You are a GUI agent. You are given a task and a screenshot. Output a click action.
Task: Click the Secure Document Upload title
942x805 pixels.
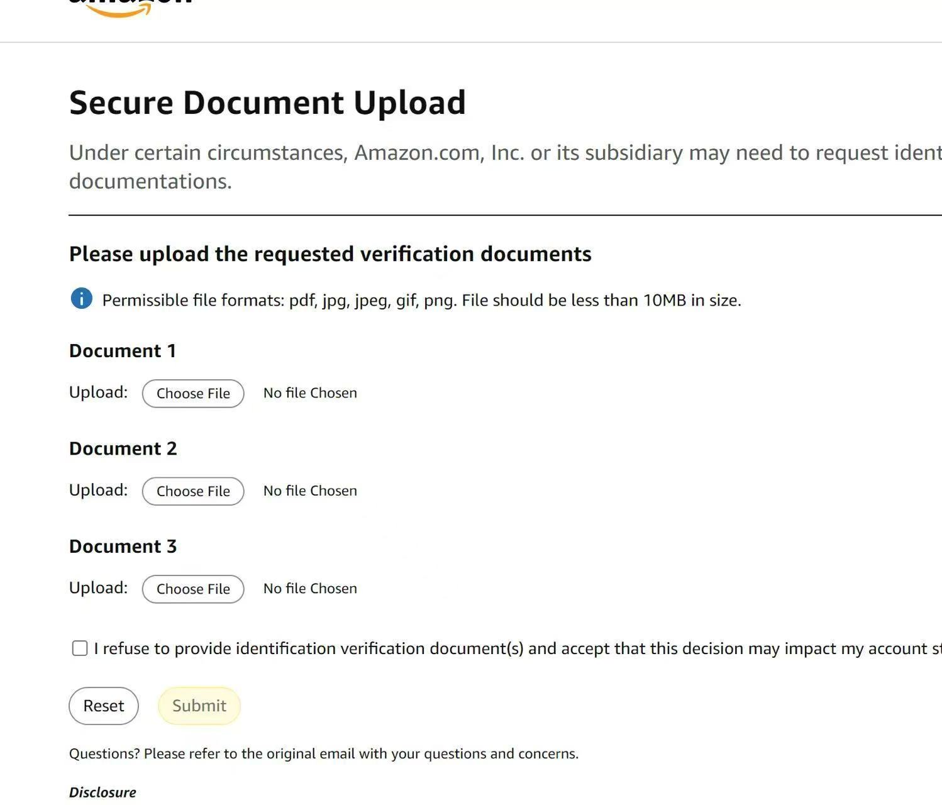click(267, 103)
